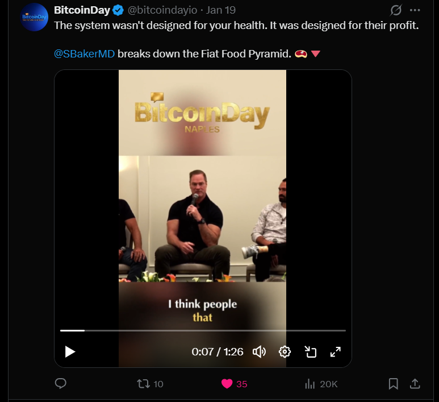Viewport: 439px width, 402px height.
Task: Click the verified badge next to BitcoinDay
Action: (118, 10)
